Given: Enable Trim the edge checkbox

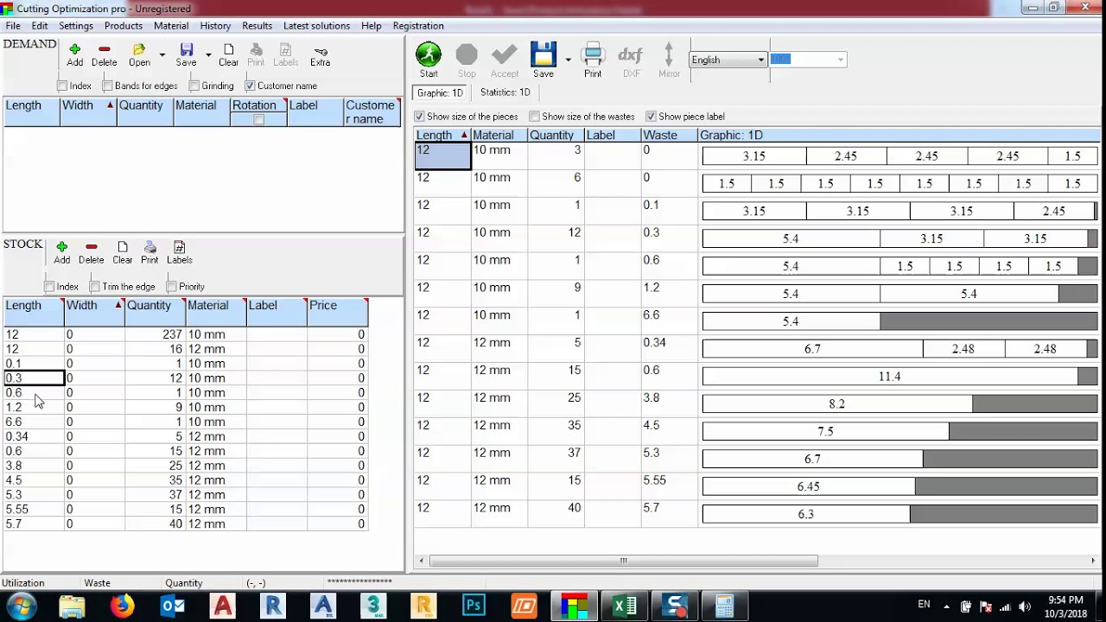Looking at the screenshot, I should 94,286.
